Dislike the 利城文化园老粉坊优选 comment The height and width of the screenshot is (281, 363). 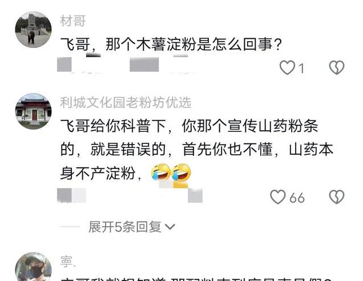[x=337, y=197]
